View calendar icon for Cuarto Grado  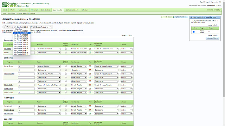pyautogui.click(x=90, y=89)
